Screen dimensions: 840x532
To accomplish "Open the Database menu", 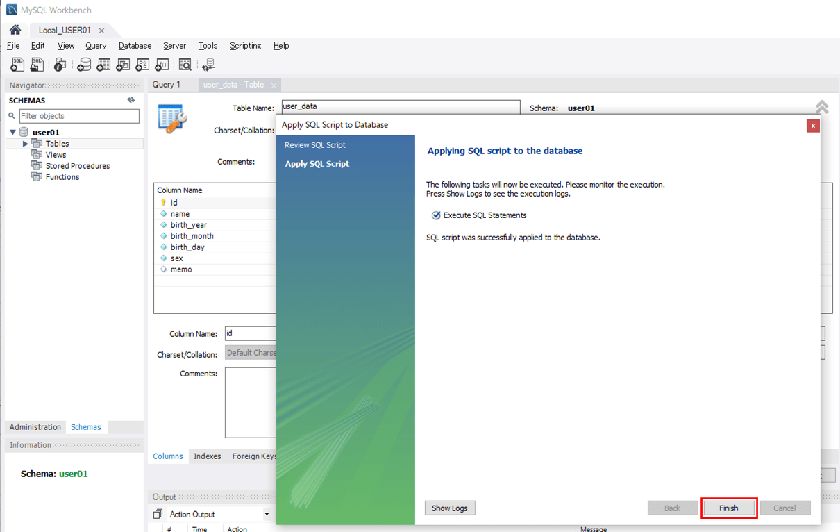I will (135, 46).
